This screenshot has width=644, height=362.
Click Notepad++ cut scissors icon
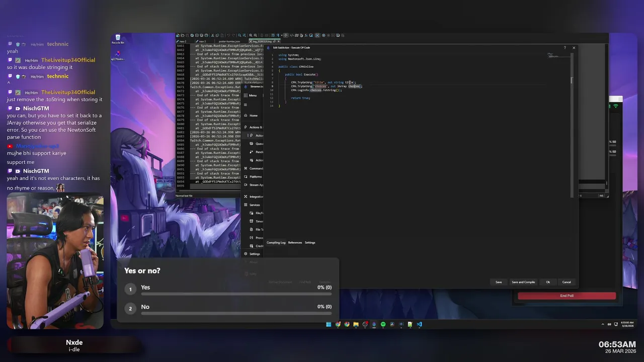[212, 35]
